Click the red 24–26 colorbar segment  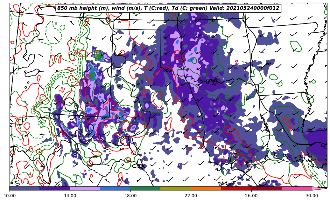click(x=236, y=188)
